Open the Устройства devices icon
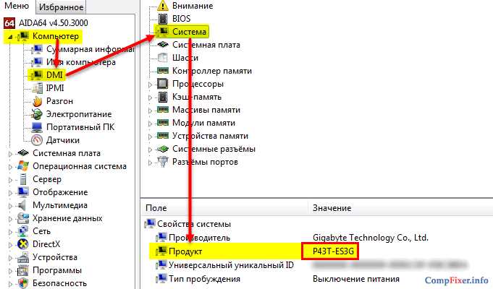This screenshot has height=289, width=493. 23,257
